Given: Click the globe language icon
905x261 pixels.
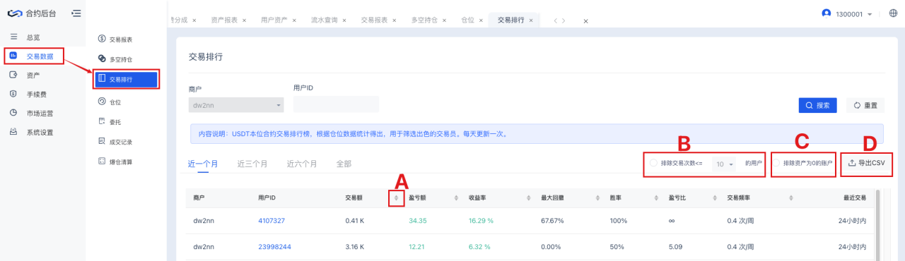Looking at the screenshot, I should tap(892, 13).
